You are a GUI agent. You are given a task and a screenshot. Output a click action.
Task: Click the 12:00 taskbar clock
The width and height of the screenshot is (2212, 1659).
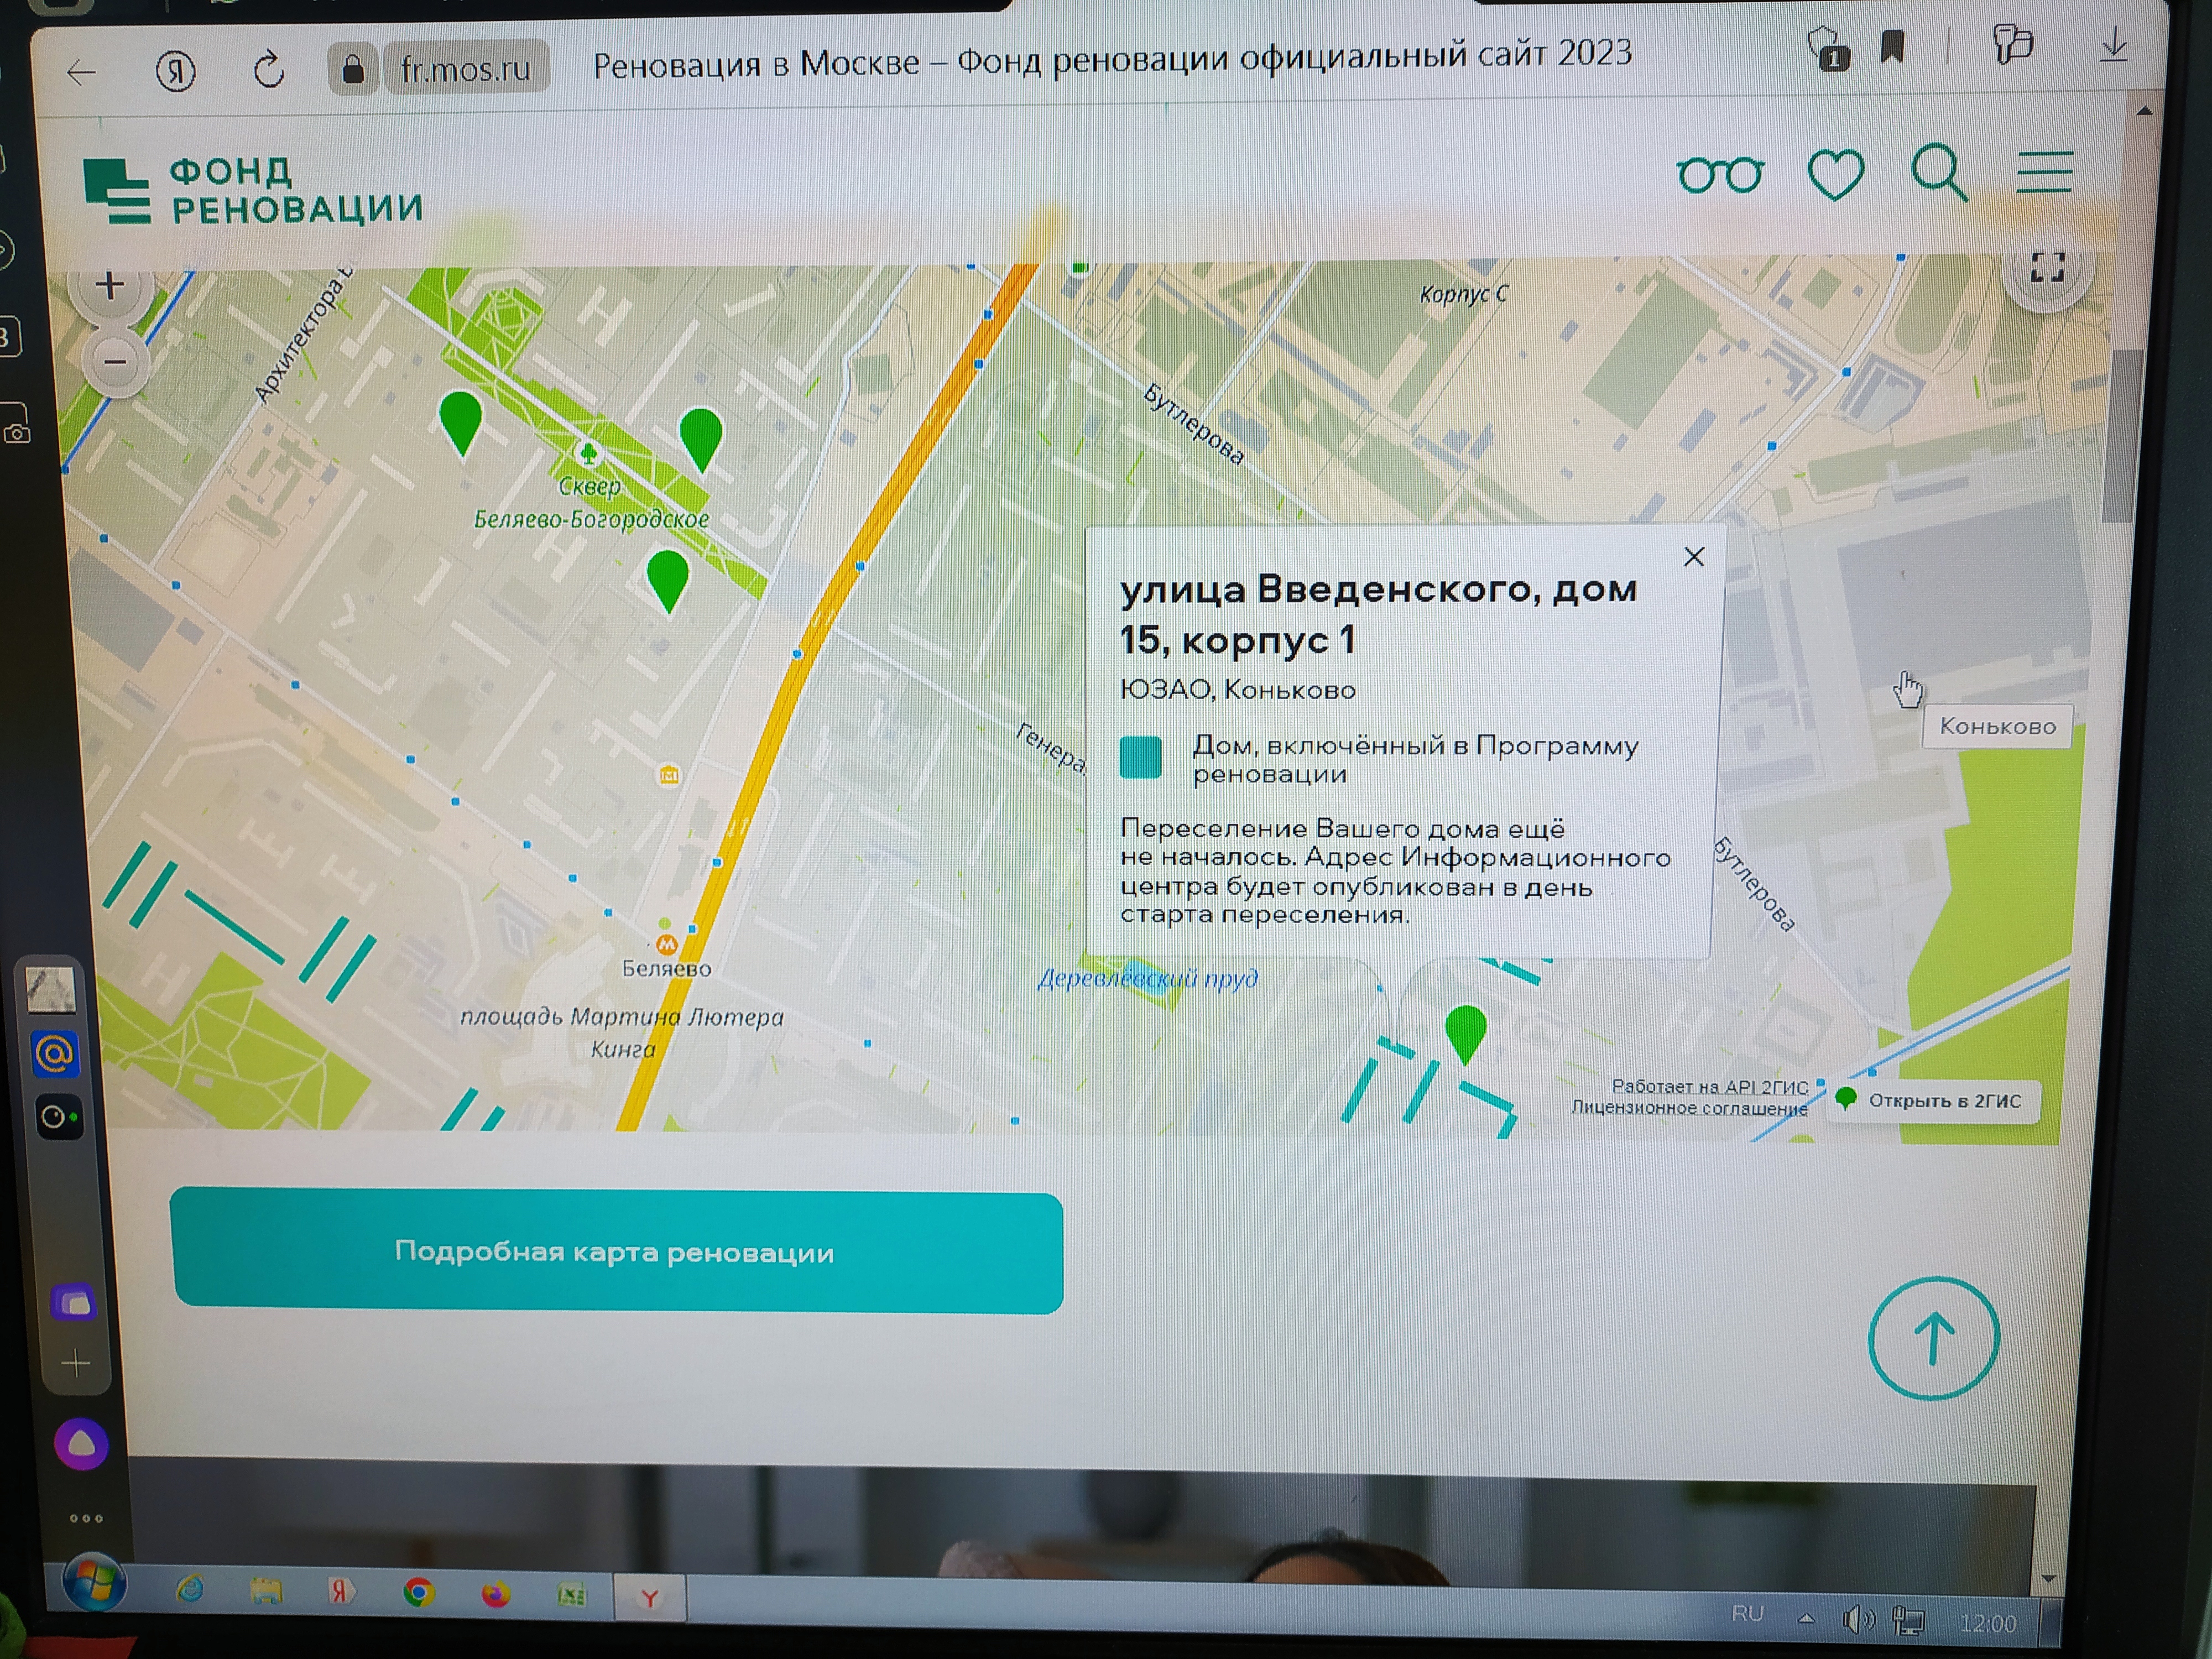pyautogui.click(x=1988, y=1624)
